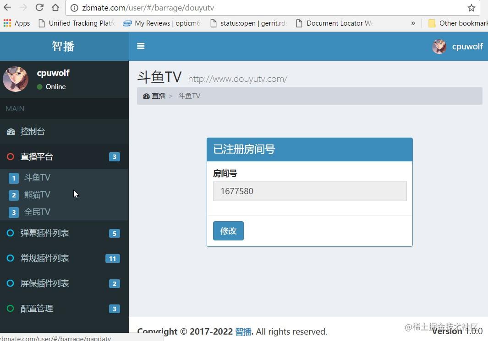The height and width of the screenshot is (341, 488).
Task: Click badge 3 on 直播平台 row
Action: [115, 157]
